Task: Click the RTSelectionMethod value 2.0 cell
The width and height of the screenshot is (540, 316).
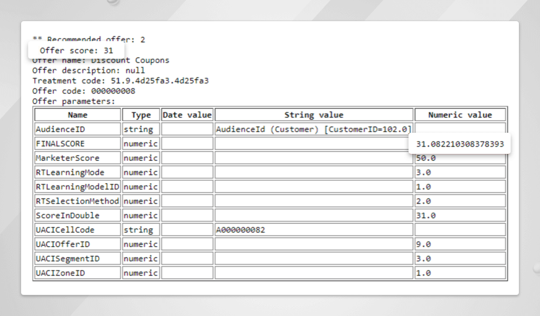Action: pos(460,201)
